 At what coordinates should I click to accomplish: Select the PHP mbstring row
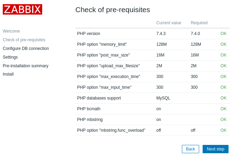pos(90,120)
